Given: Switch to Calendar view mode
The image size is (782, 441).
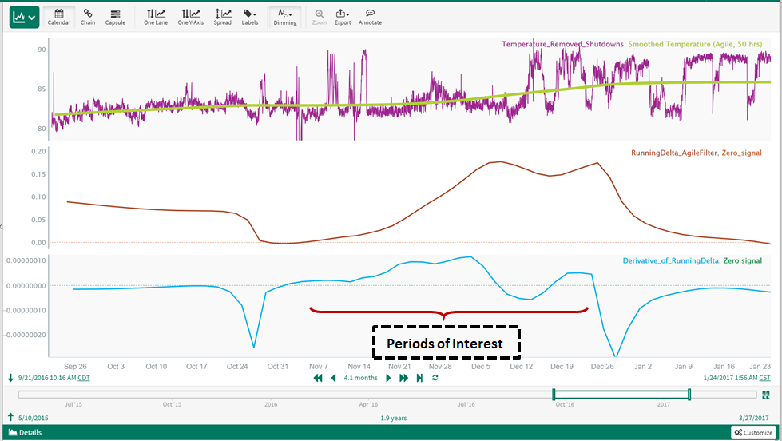Looking at the screenshot, I should pyautogui.click(x=59, y=17).
